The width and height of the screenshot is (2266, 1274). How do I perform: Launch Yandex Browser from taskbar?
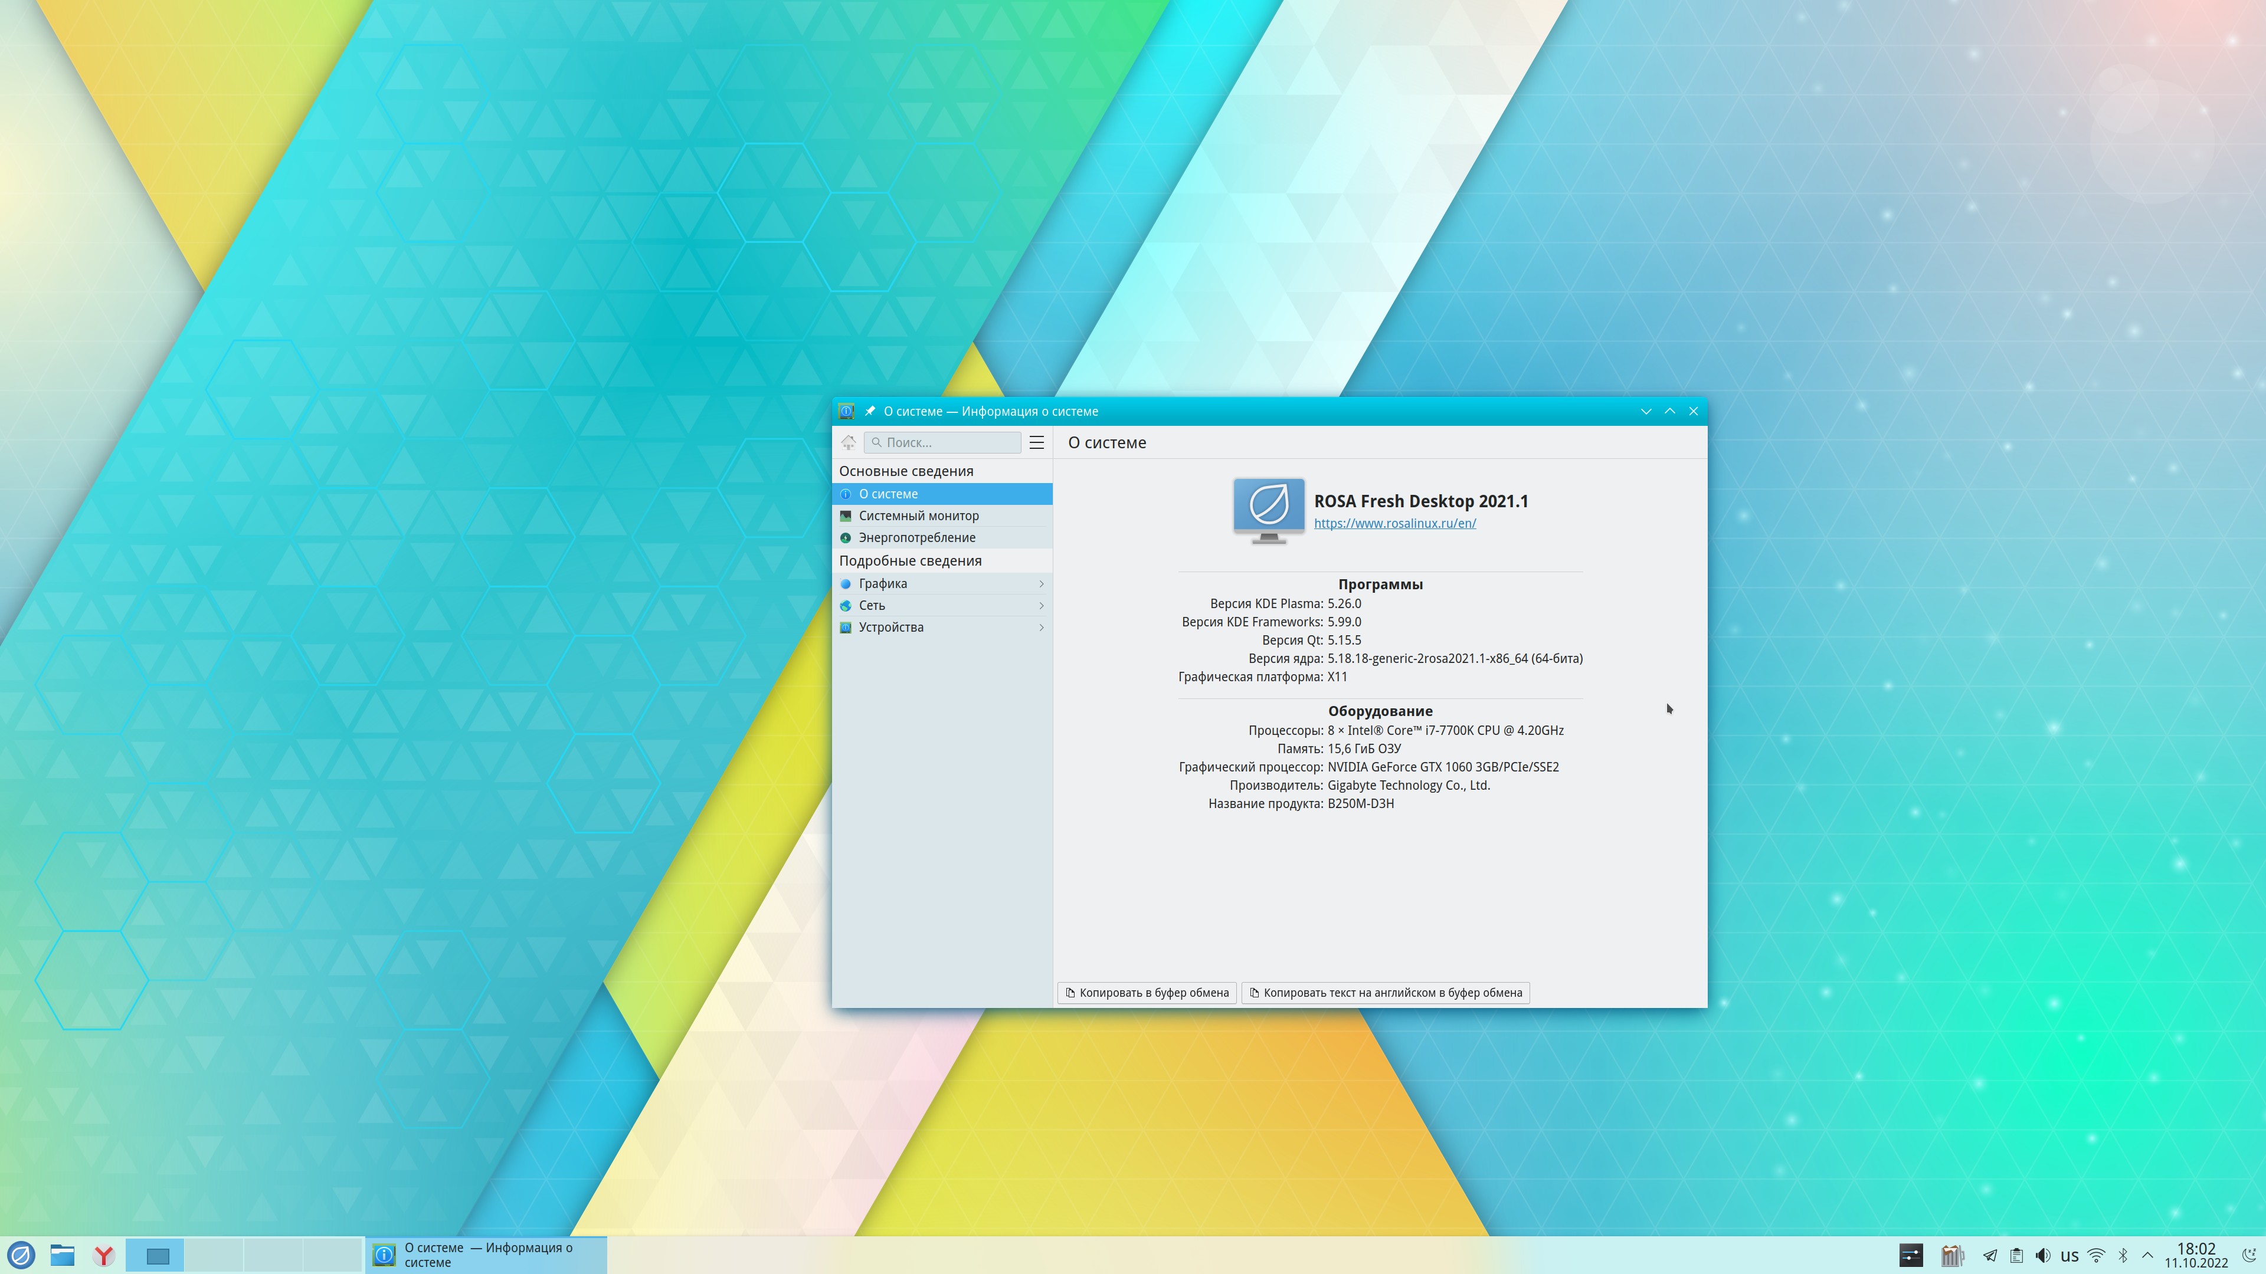pyautogui.click(x=104, y=1255)
